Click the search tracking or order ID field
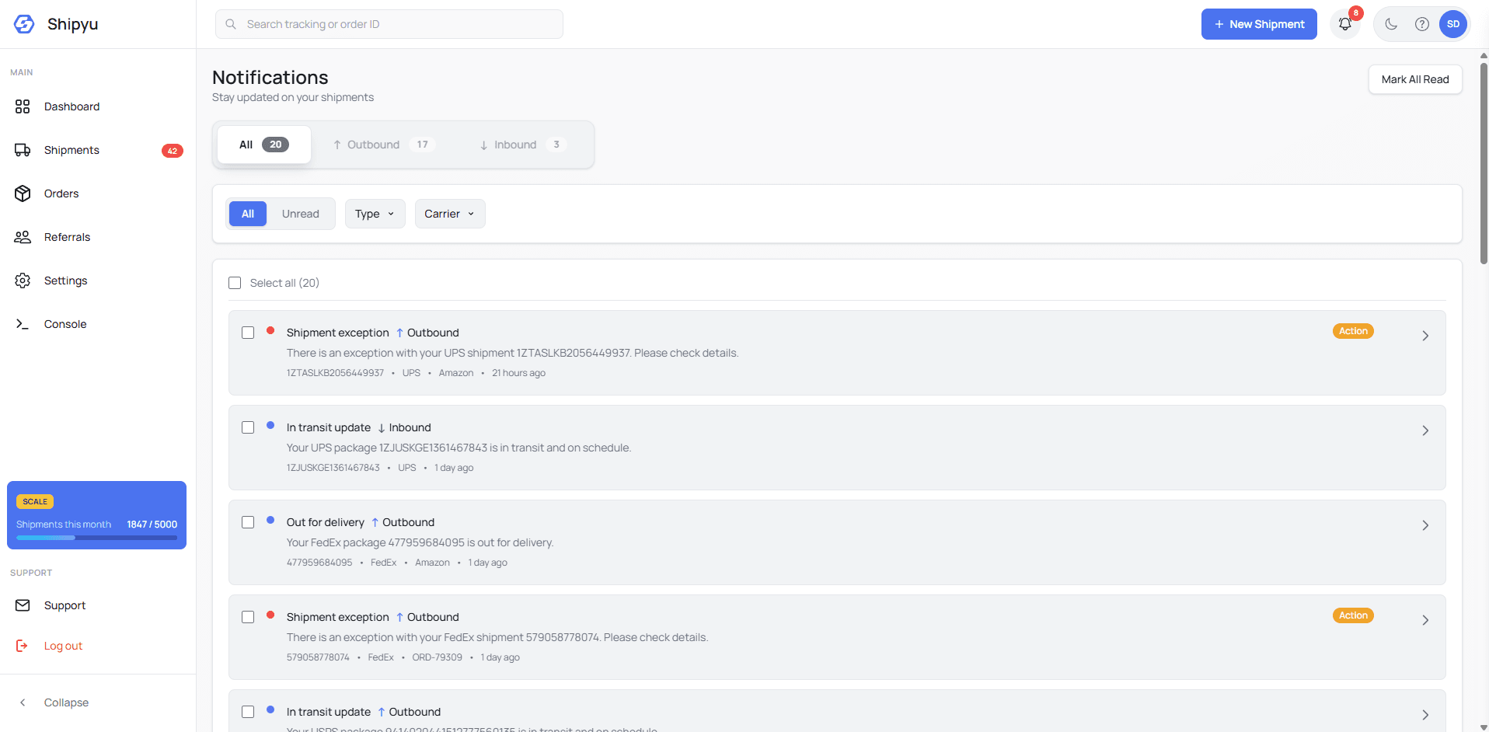This screenshot has width=1489, height=732. point(389,24)
